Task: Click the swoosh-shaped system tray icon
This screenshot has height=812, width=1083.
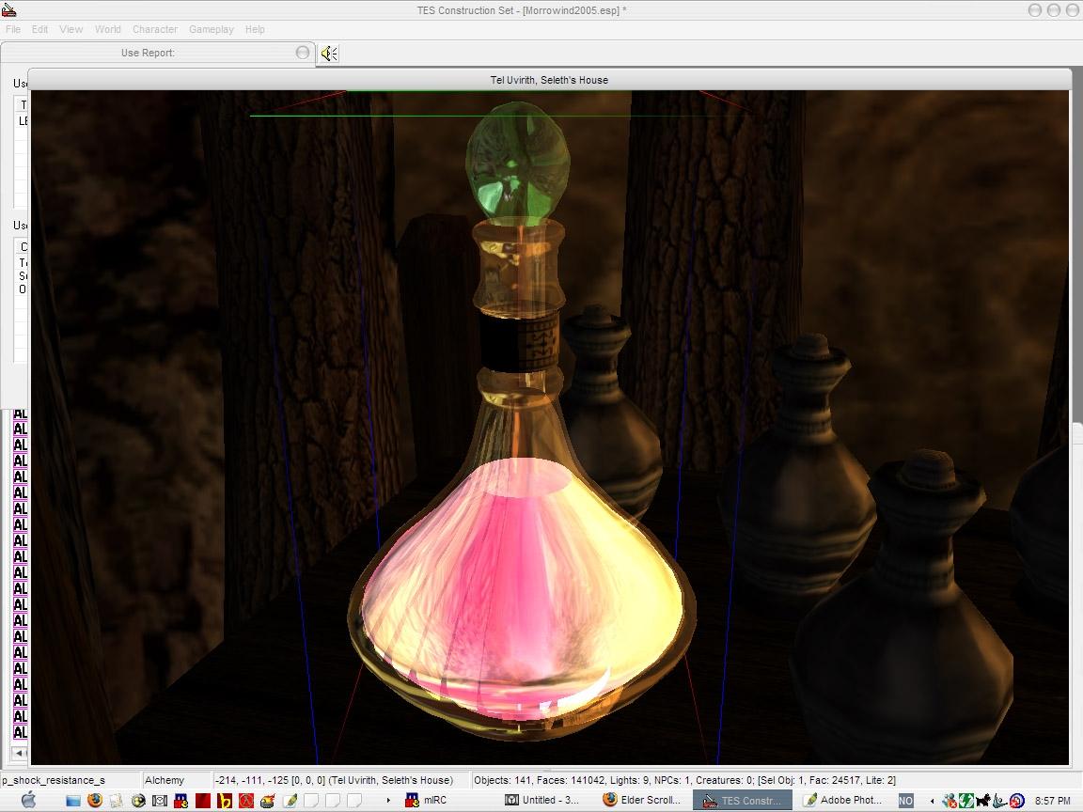Action: click(x=999, y=801)
